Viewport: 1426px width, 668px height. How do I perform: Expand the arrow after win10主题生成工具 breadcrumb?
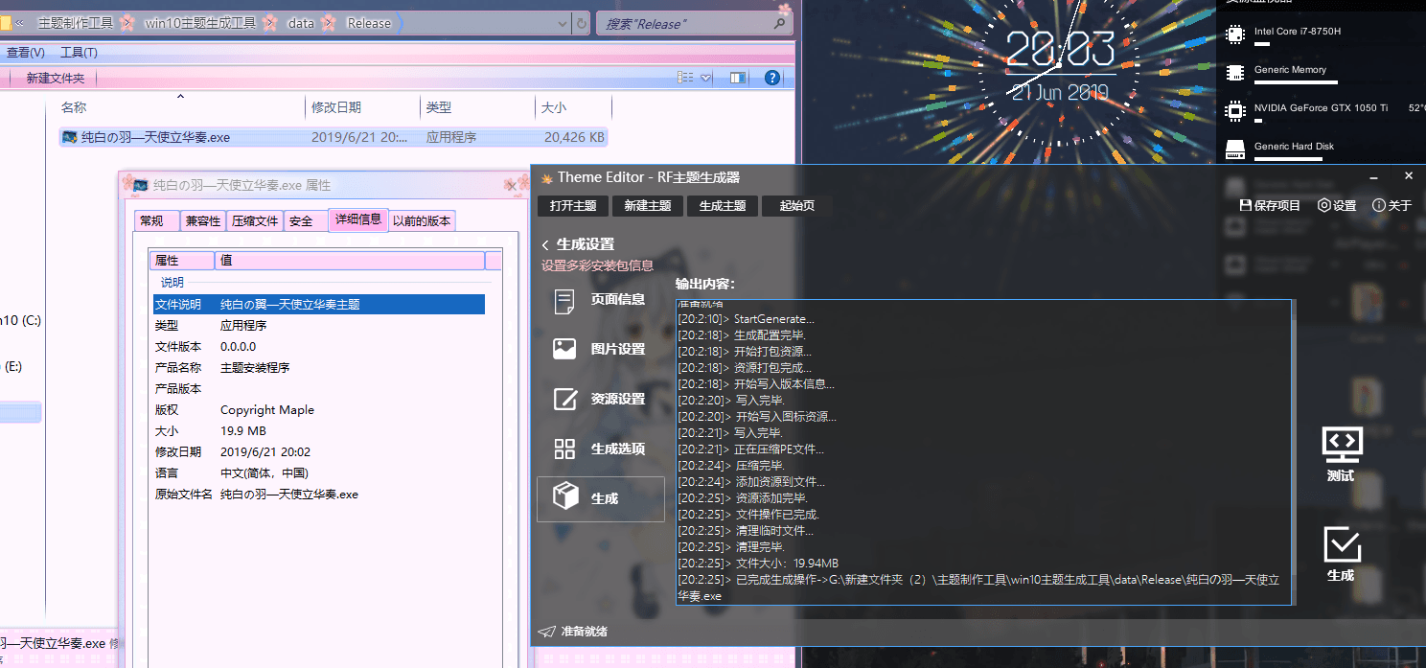coord(269,23)
